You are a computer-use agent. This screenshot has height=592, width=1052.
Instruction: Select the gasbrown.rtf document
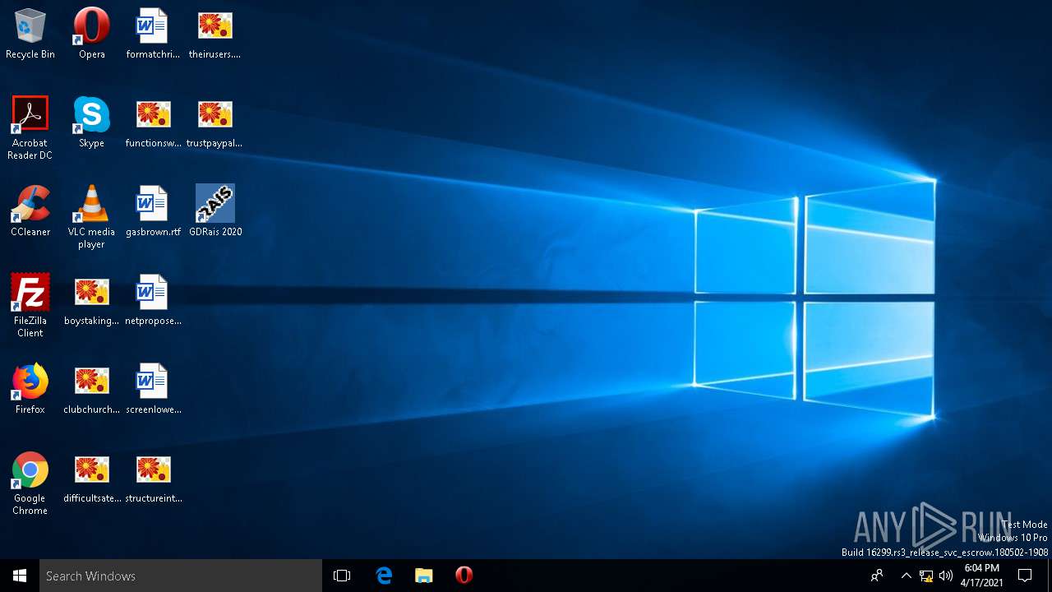click(153, 212)
